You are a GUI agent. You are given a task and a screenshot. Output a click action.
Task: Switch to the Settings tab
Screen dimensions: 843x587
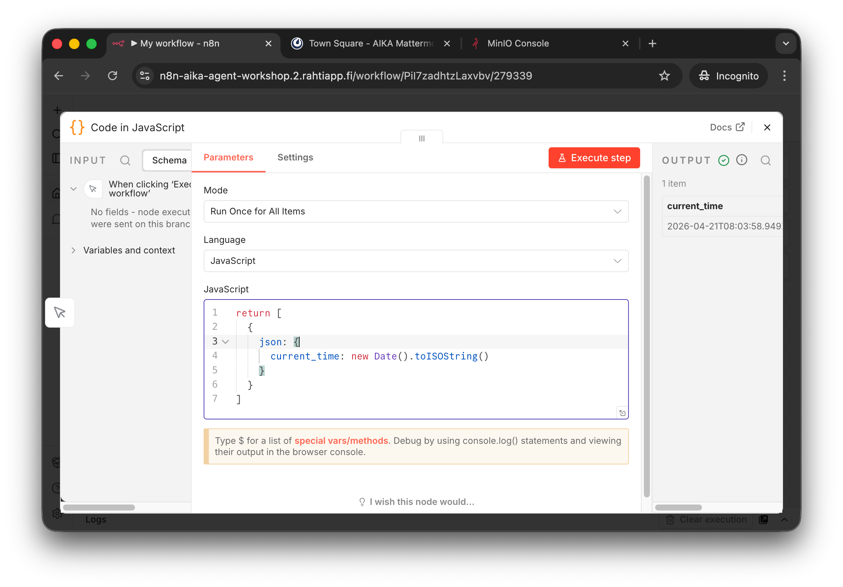(295, 157)
